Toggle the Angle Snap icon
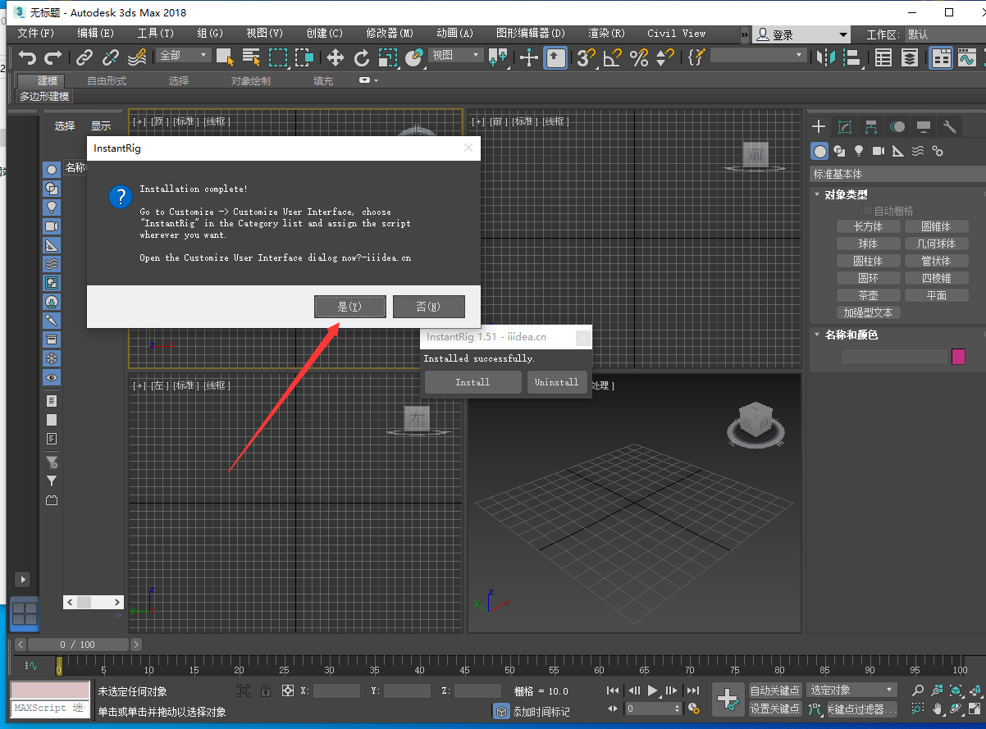 pos(612,57)
